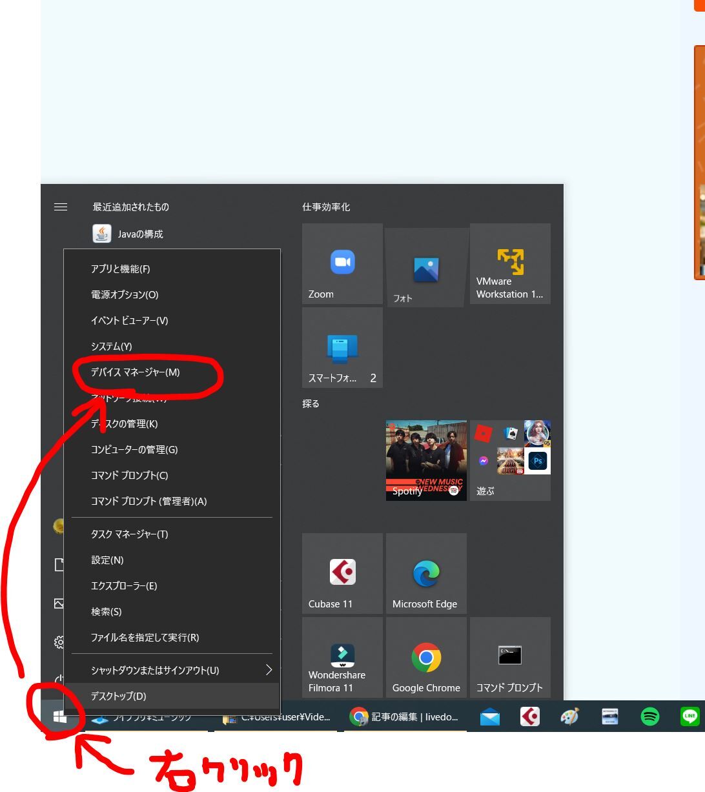This screenshot has height=792, width=705.
Task: Open Javaの構成 in recently added
Action: [x=128, y=234]
